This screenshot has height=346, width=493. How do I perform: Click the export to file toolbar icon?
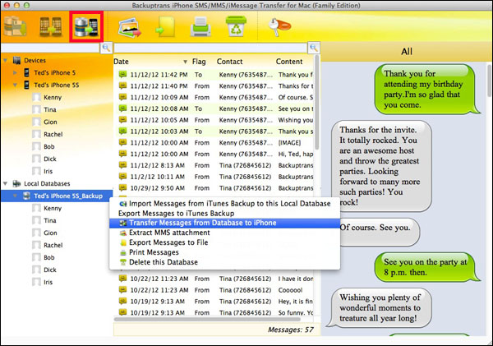166,28
